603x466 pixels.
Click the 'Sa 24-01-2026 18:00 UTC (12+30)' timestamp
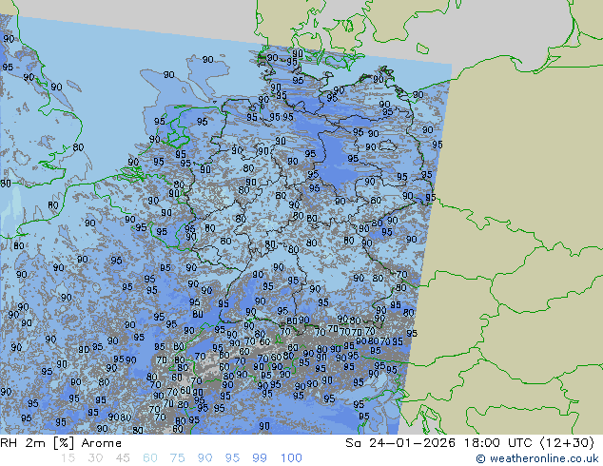pyautogui.click(x=470, y=443)
